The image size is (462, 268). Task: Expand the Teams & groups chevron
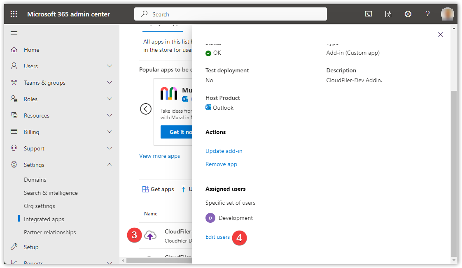109,82
